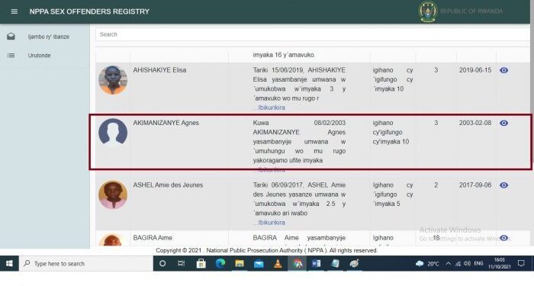The height and width of the screenshot is (286, 534).
Task: Click sentence 'igihano cy'igifungo cy'imyaka 10' for Agnes
Action: (x=391, y=133)
